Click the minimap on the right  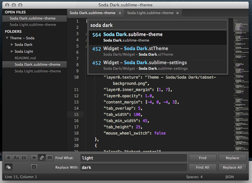point(241,84)
